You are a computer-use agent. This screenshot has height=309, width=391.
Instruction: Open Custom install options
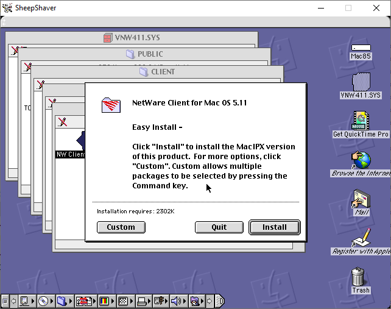121,227
